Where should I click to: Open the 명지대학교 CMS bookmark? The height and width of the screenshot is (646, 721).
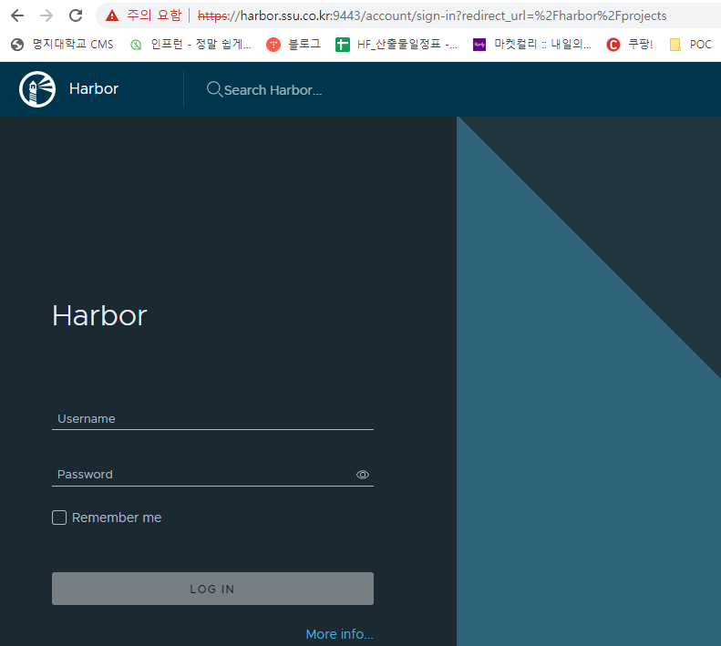coord(62,44)
